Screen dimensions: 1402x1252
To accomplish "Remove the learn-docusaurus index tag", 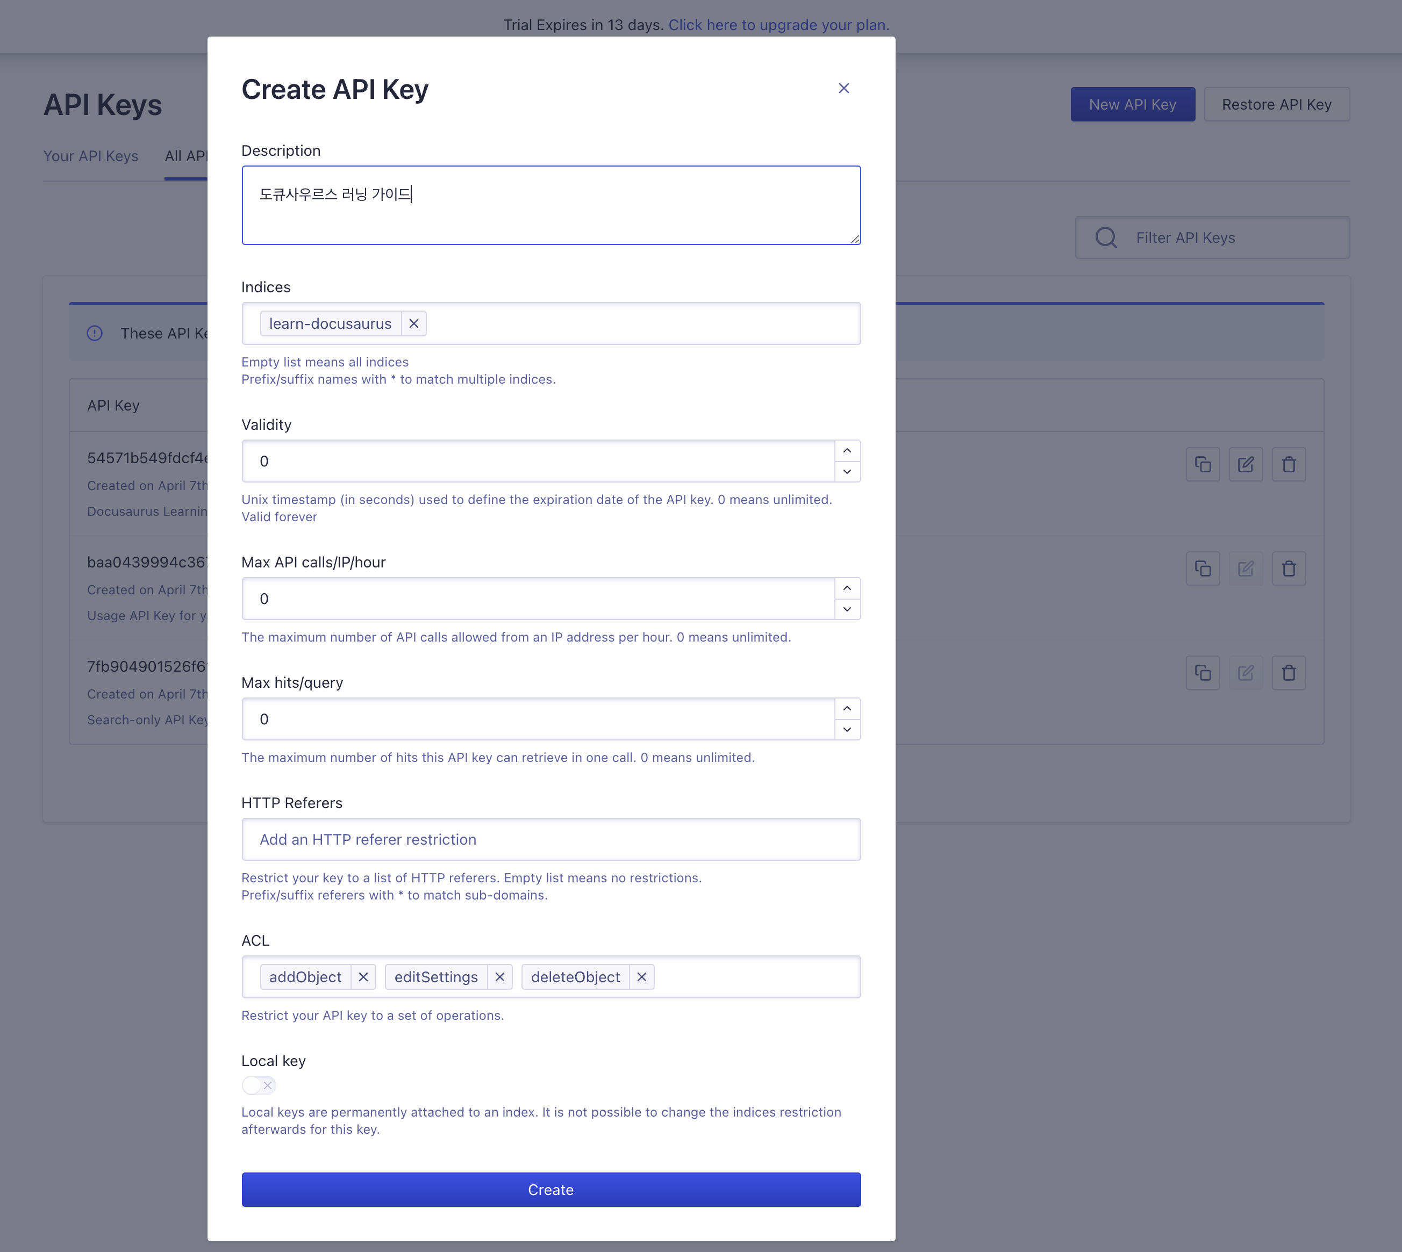I will tap(413, 323).
